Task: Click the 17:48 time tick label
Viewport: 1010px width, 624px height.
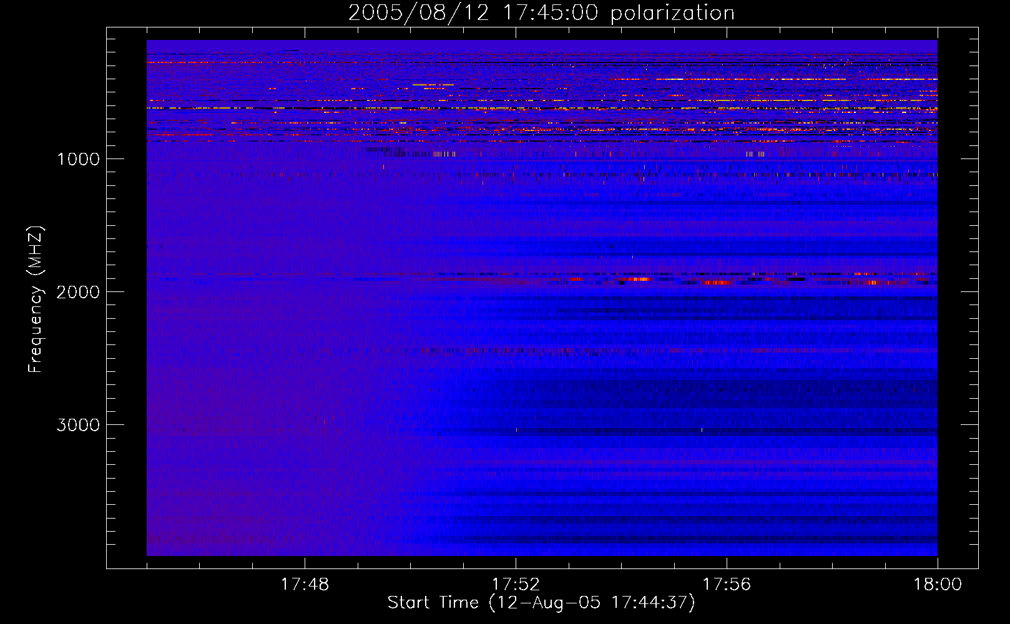Action: 305,585
